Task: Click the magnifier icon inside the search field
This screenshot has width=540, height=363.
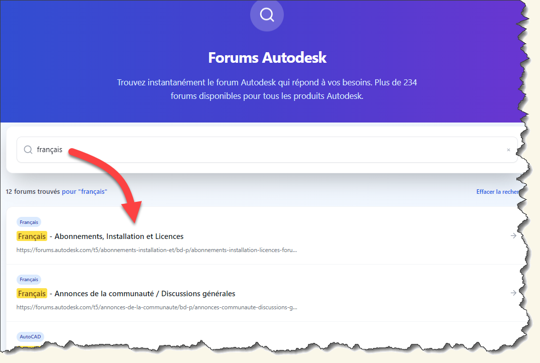Action: tap(28, 150)
